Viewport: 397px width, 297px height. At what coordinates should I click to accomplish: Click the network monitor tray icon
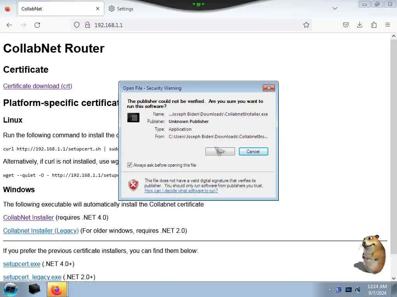[x=349, y=290]
